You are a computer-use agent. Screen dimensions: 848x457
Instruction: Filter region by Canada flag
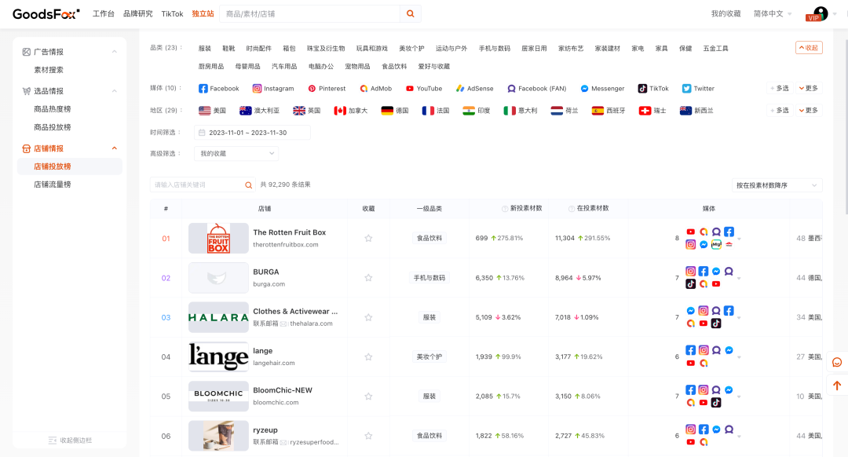(x=340, y=111)
